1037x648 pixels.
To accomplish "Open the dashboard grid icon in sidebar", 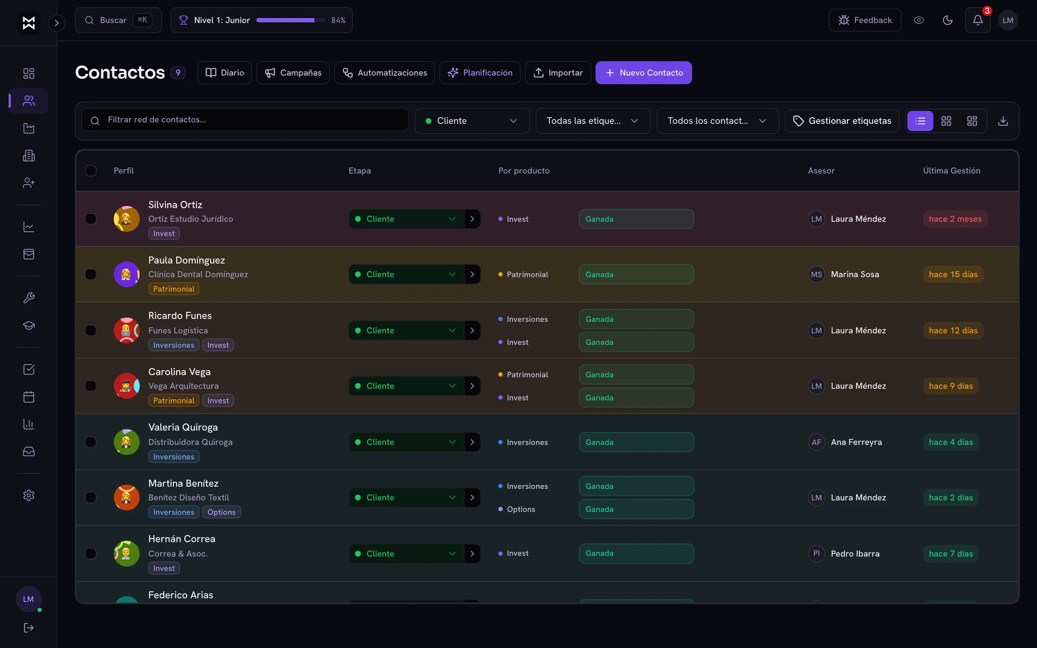I will [x=29, y=73].
